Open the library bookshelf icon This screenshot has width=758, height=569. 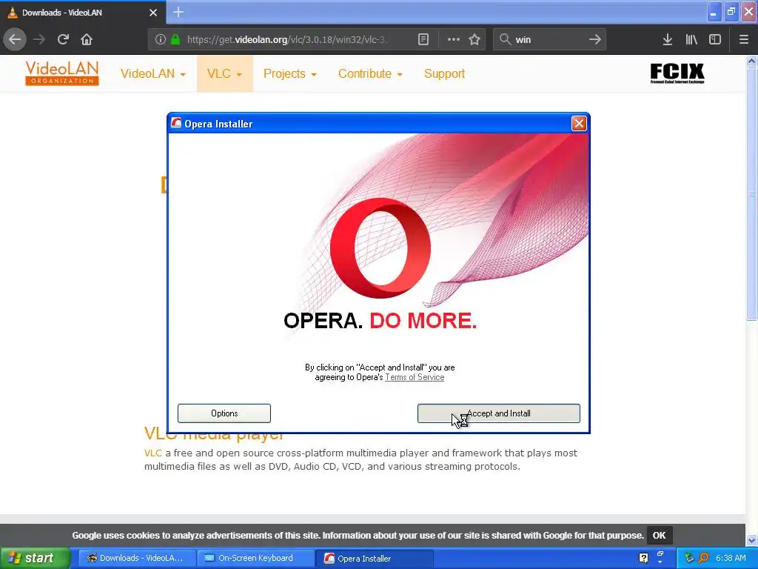tap(691, 39)
